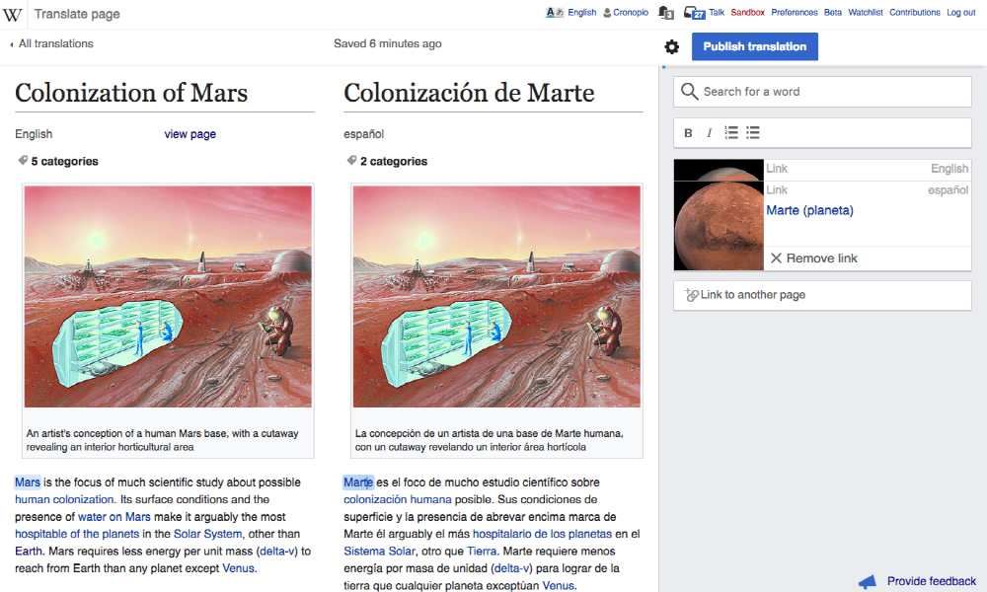
Task: Open Preferences in the top menu
Action: coord(794,13)
